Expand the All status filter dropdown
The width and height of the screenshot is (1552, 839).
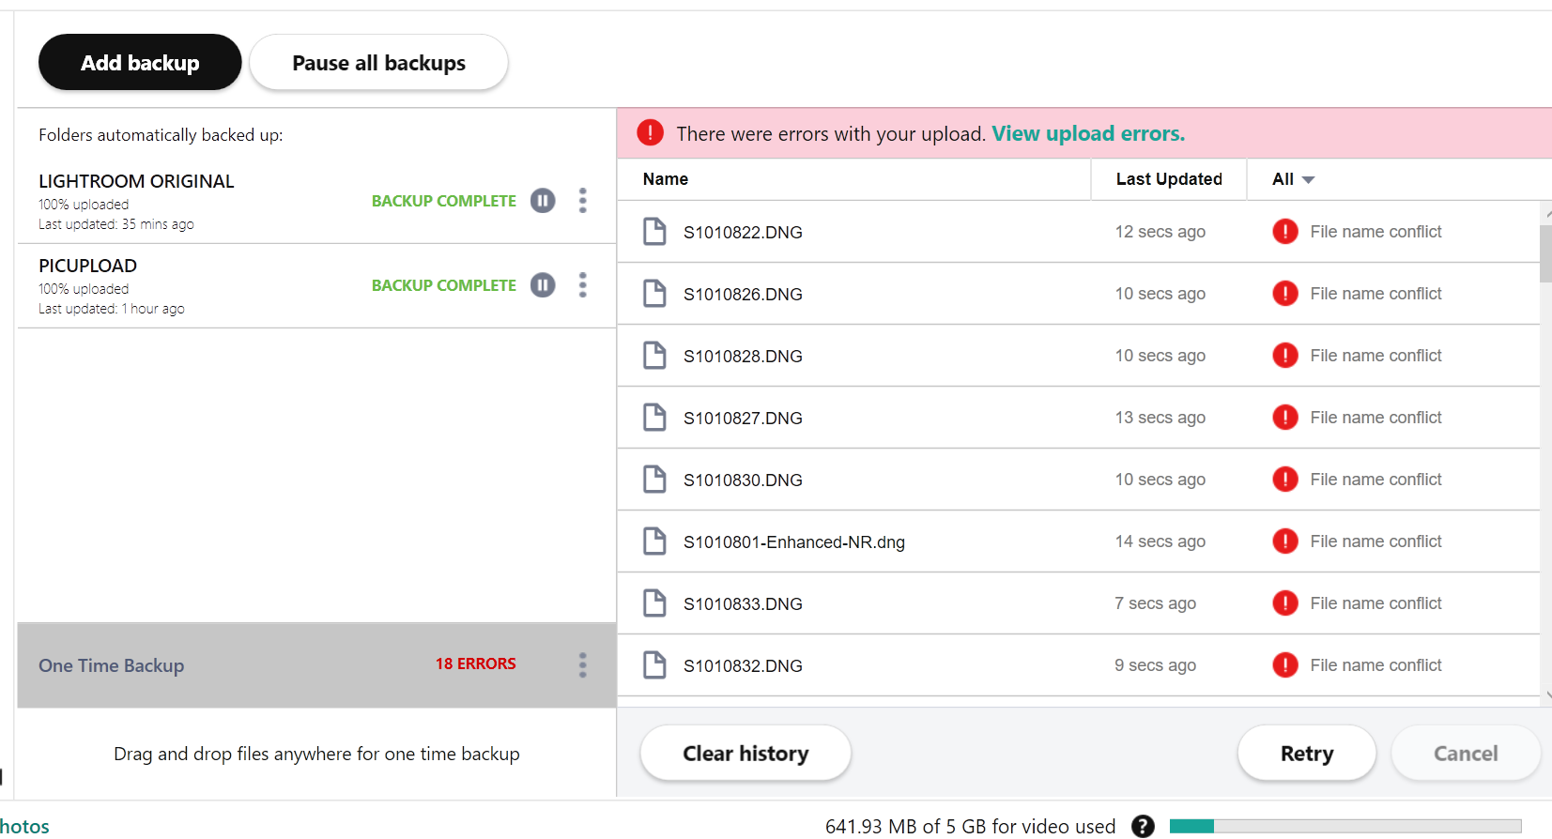point(1293,179)
